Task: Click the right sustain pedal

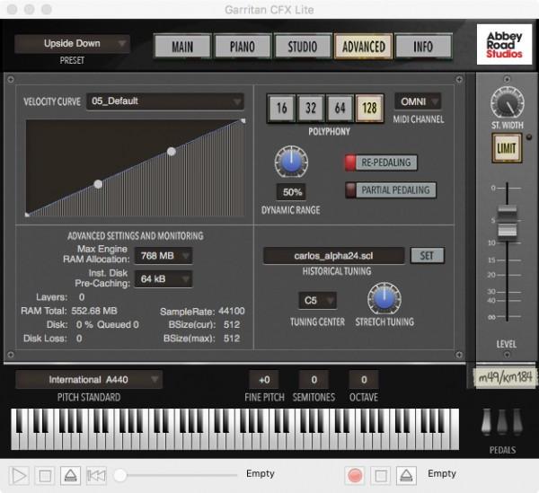Action: pyautogui.click(x=517, y=422)
